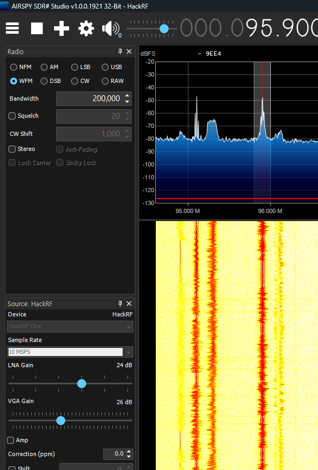318x470 pixels.
Task: Close the Radio panel
Action: [x=129, y=51]
